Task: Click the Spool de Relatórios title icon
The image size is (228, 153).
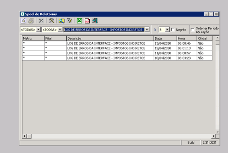Action: [x=22, y=14]
